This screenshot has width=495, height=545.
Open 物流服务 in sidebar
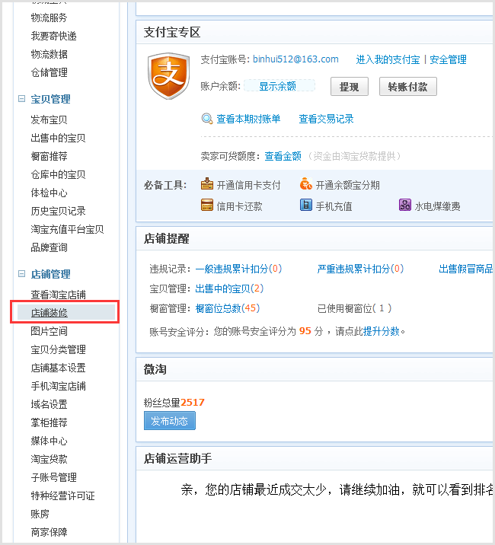[x=49, y=18]
